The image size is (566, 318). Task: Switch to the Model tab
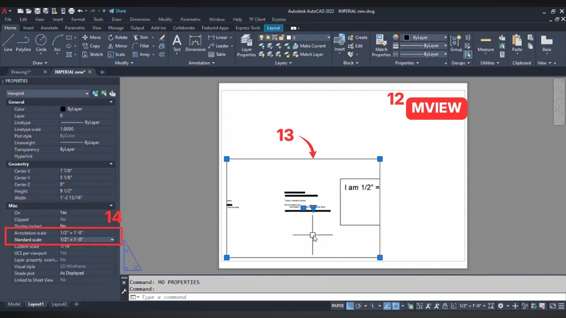click(x=14, y=304)
